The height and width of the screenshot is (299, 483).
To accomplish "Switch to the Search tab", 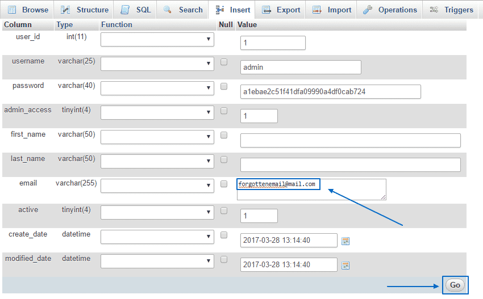I will (x=182, y=10).
